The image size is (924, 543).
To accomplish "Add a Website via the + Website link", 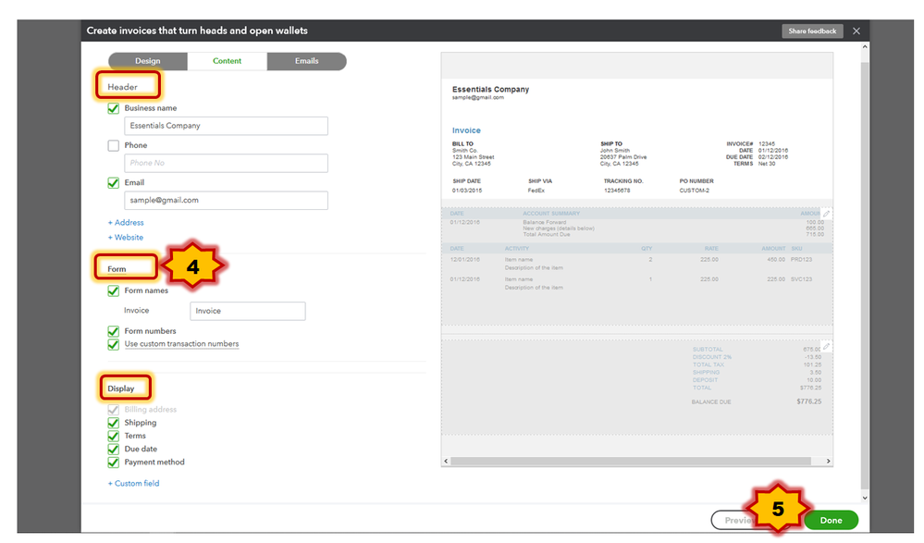I will (x=126, y=237).
